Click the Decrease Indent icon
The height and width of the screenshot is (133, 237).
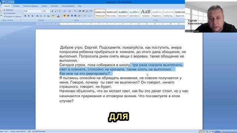click(80, 11)
